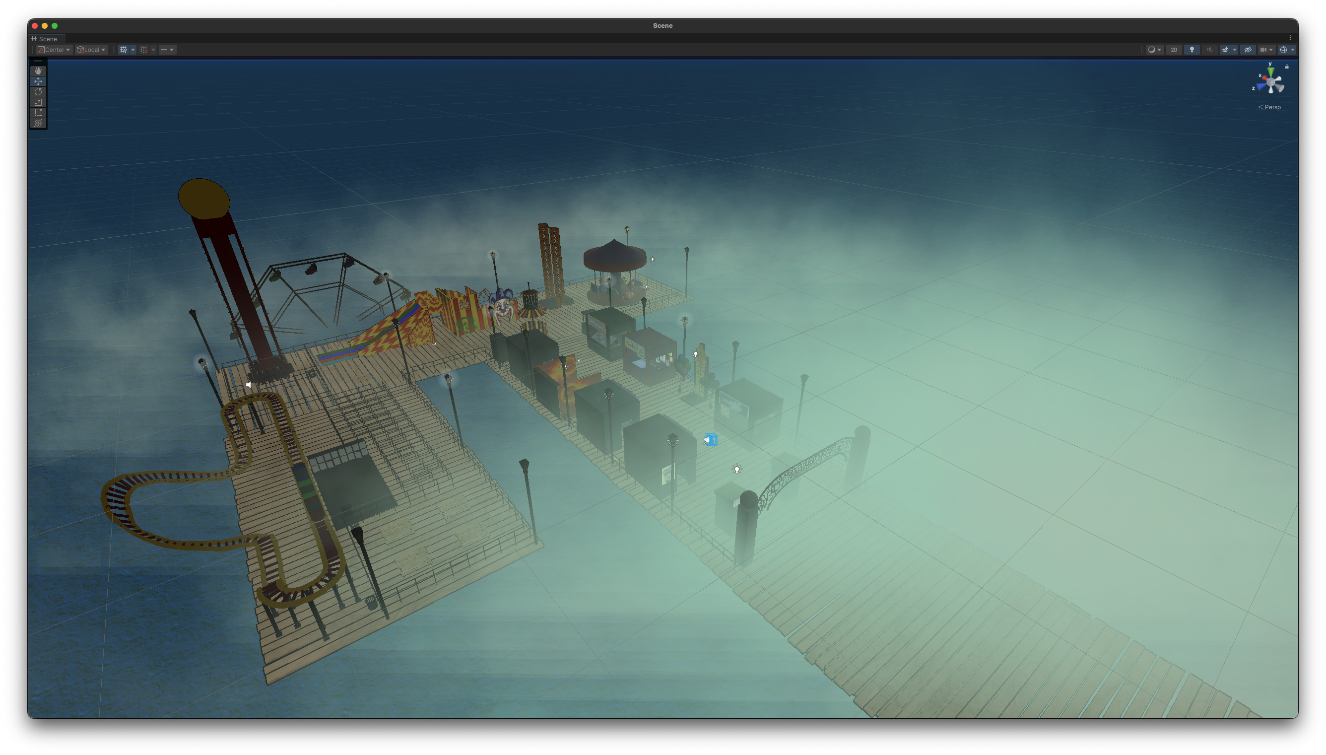This screenshot has height=755, width=1326.
Task: Activate the Move tool
Action: (38, 81)
